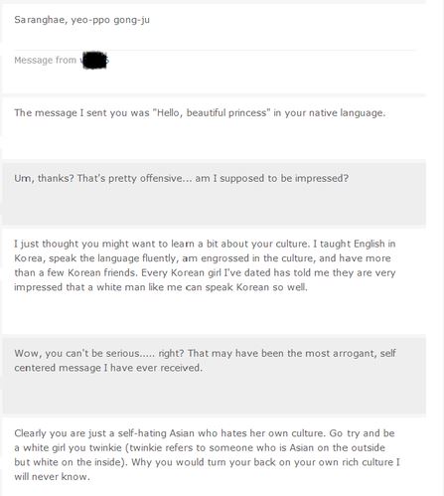Image resolution: width=444 pixels, height=496 pixels.
Task: Click the final line 'will never know.'
Action: coord(52,477)
